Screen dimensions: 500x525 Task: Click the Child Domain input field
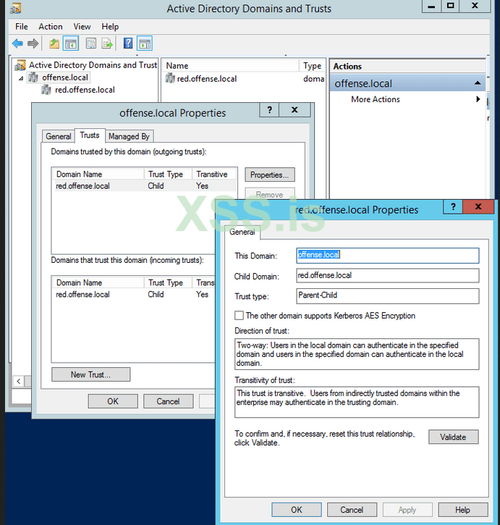[388, 276]
